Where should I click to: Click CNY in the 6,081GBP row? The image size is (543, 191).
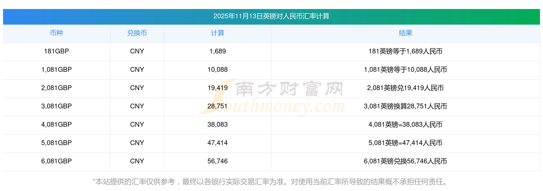[137, 161]
